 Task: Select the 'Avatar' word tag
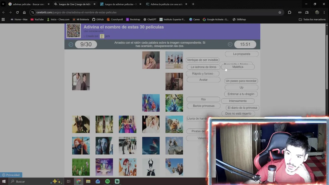coord(204,80)
